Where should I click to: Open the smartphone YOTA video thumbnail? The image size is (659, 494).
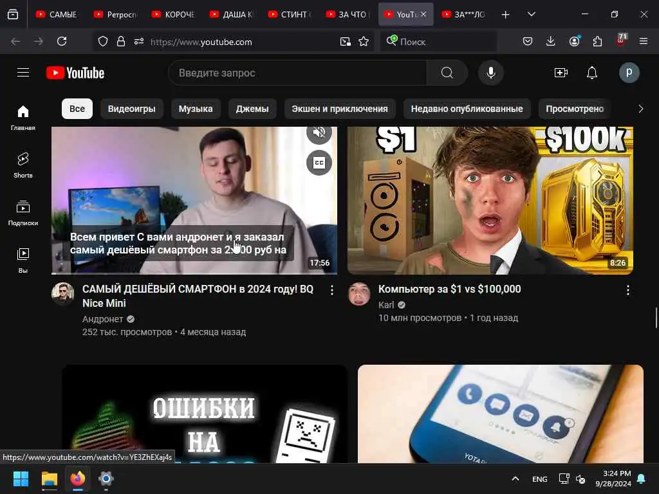tap(500, 414)
